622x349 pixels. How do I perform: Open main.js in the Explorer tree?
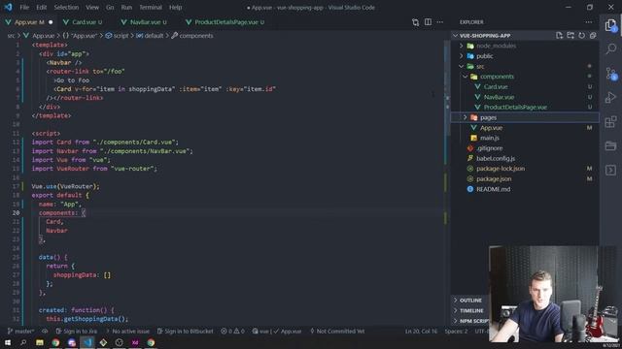(x=490, y=138)
